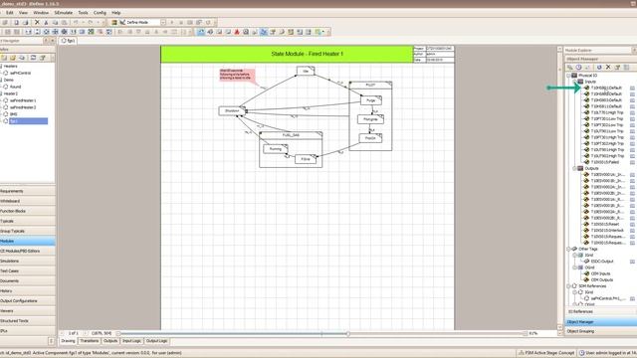
Task: Open the Output Configurations section
Action: click(28, 301)
